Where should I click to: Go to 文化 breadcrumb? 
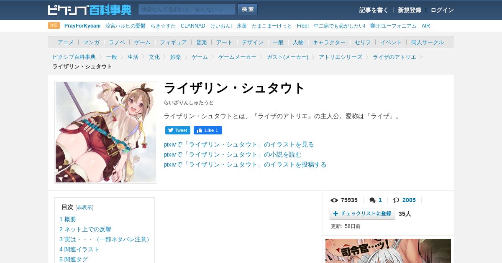point(154,57)
